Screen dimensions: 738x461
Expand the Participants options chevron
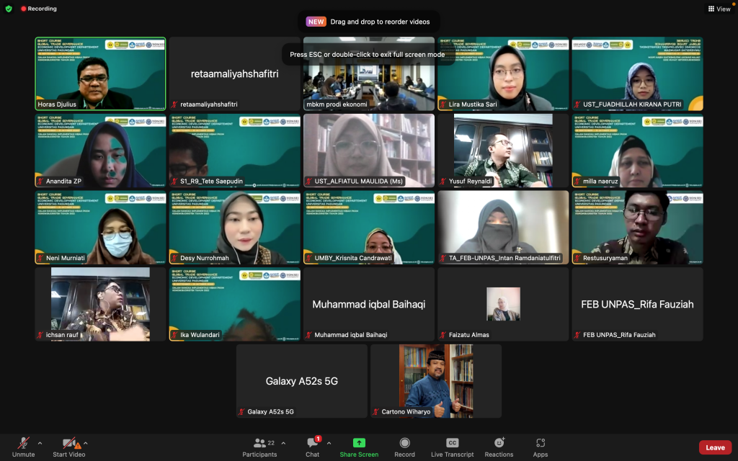click(x=283, y=443)
